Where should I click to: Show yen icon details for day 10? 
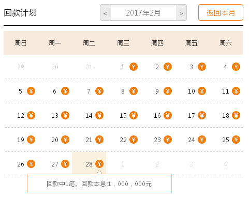(x=202, y=91)
